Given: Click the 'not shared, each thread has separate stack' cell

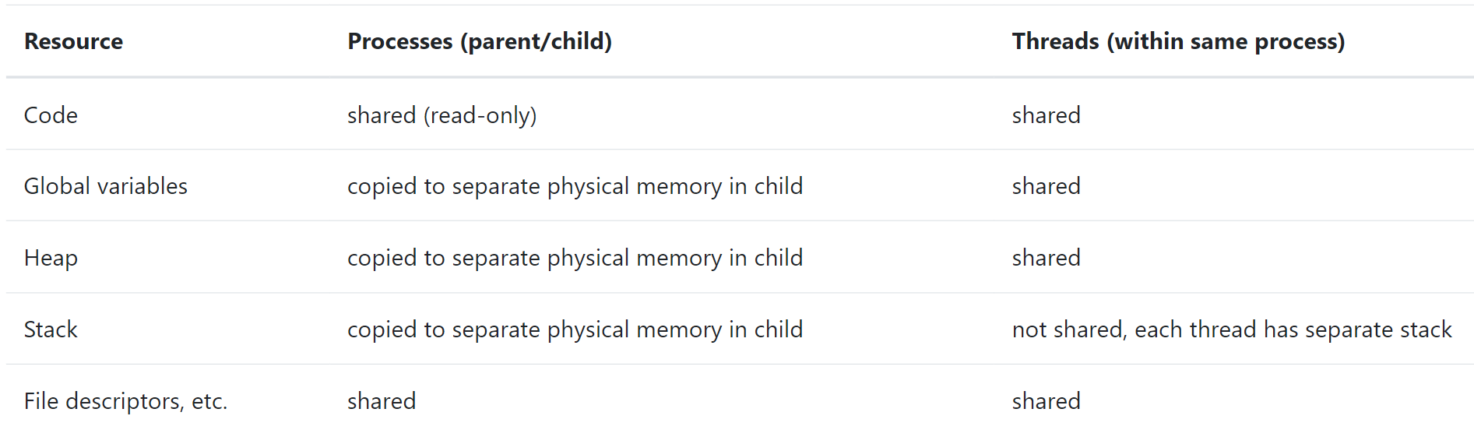Looking at the screenshot, I should pyautogui.click(x=1232, y=330).
